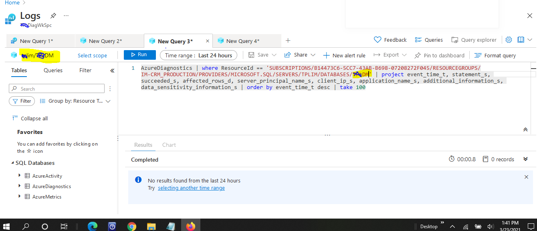The height and width of the screenshot is (231, 537).
Task: Open the volume icon in system tray
Action: (x=490, y=226)
